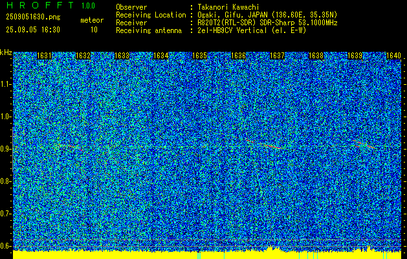Click frequency label 1.0

pos(5,117)
